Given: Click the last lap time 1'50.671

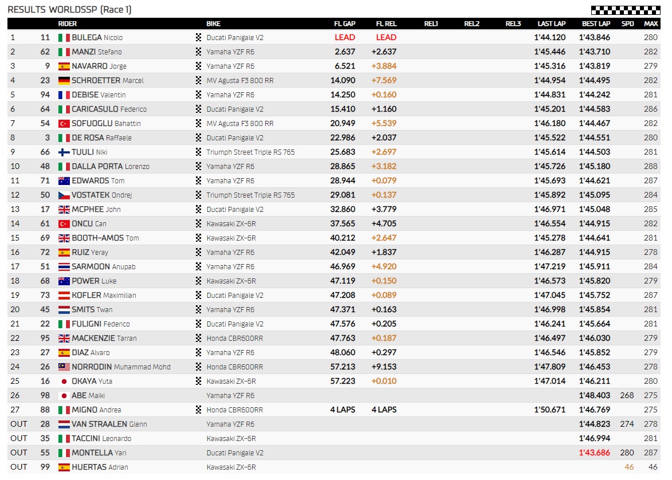Looking at the screenshot, I should coord(550,410).
